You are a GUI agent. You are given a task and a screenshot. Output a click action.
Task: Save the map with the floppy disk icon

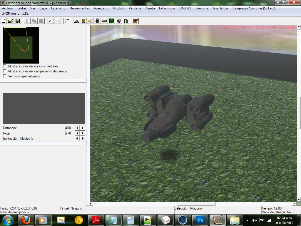click(18, 21)
